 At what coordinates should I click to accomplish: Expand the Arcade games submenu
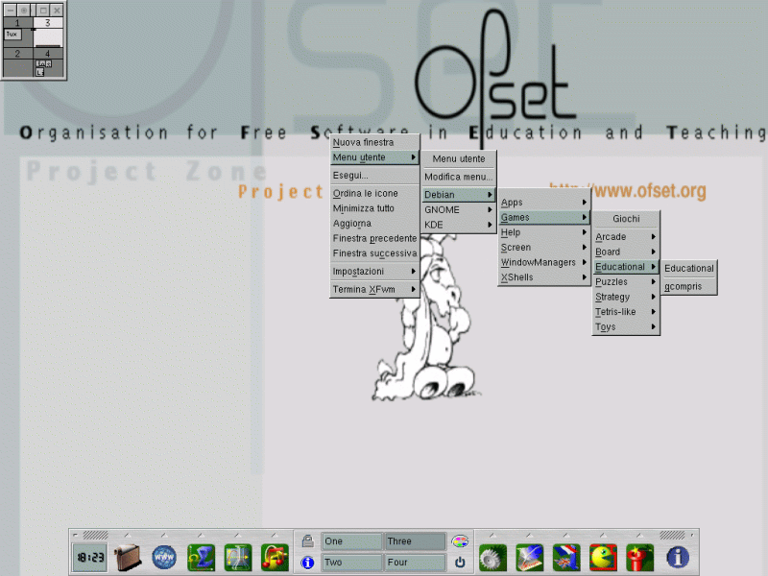pos(626,237)
